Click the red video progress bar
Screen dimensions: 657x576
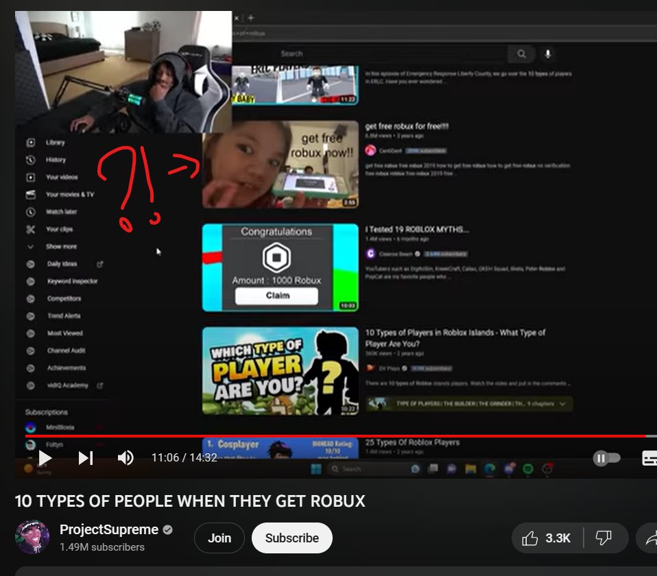(335, 436)
